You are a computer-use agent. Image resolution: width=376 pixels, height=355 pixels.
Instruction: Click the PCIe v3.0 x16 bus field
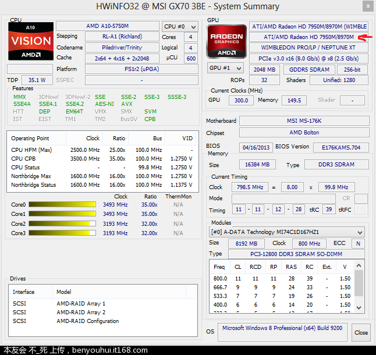point(308,58)
